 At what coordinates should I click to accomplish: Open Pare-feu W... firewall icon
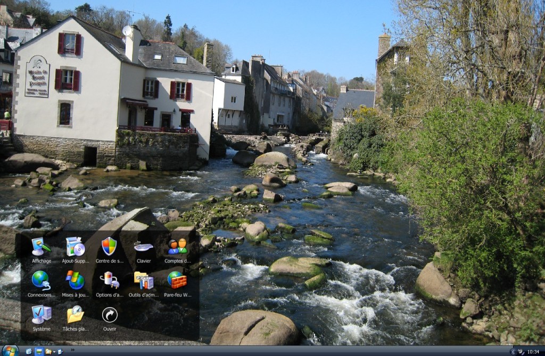(178, 284)
